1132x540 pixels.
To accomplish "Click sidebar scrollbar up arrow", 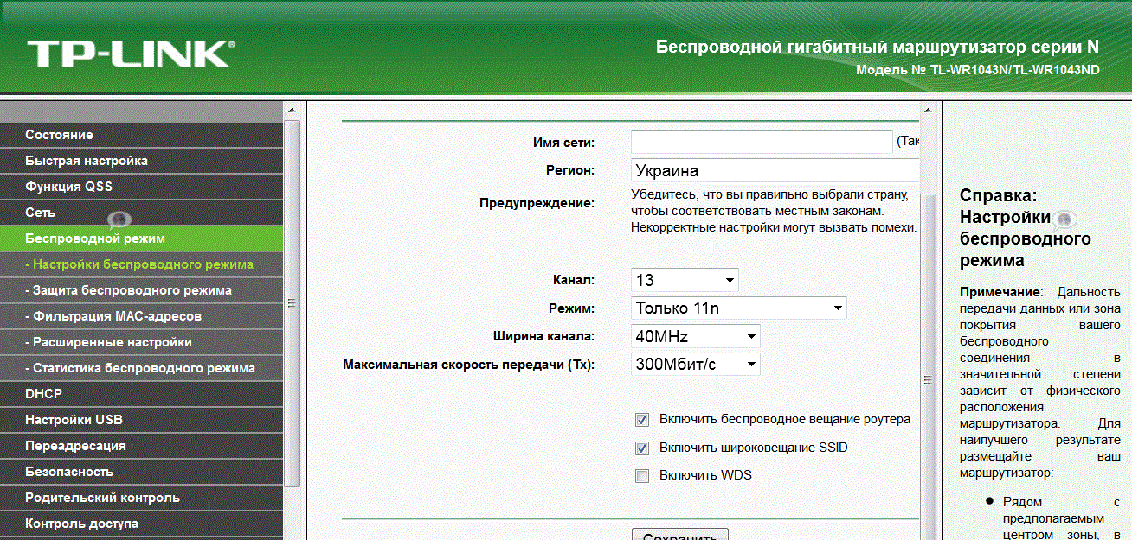I will pos(292,111).
